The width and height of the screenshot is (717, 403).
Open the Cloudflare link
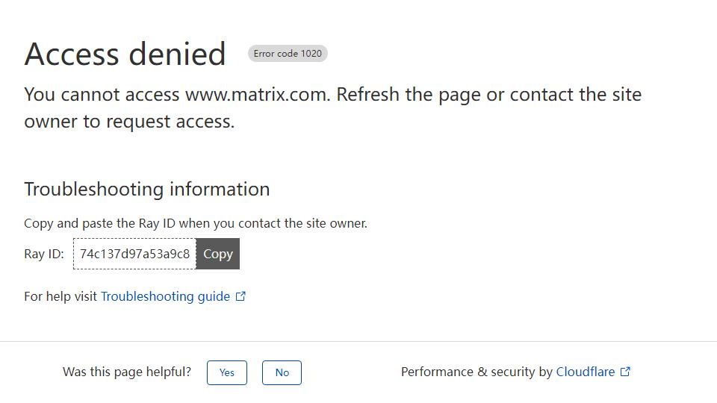tap(586, 372)
